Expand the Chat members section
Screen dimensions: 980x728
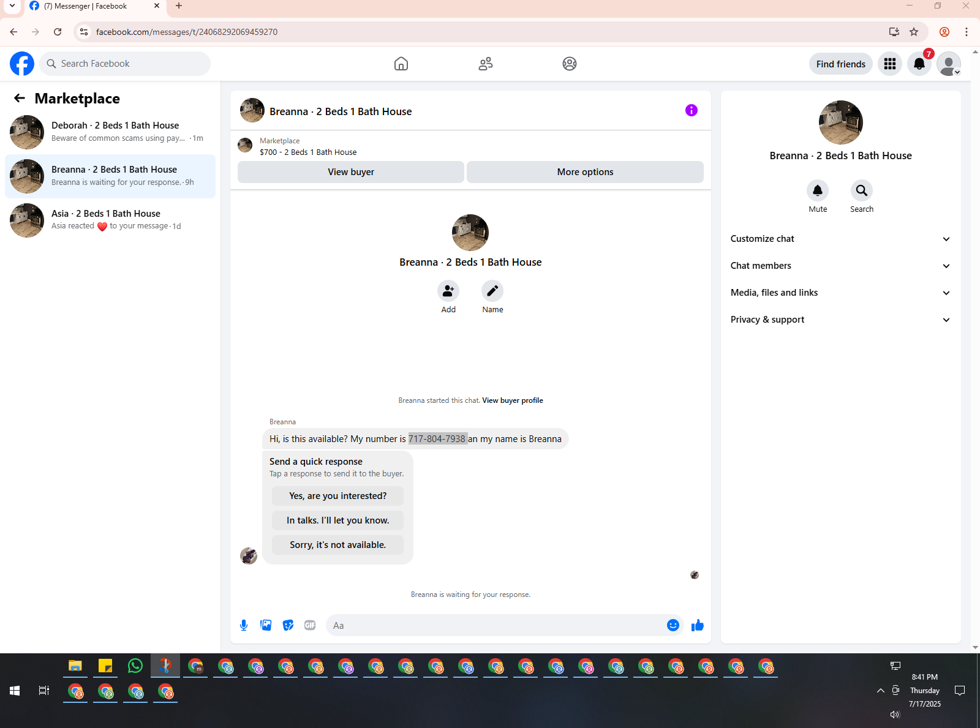coord(841,266)
